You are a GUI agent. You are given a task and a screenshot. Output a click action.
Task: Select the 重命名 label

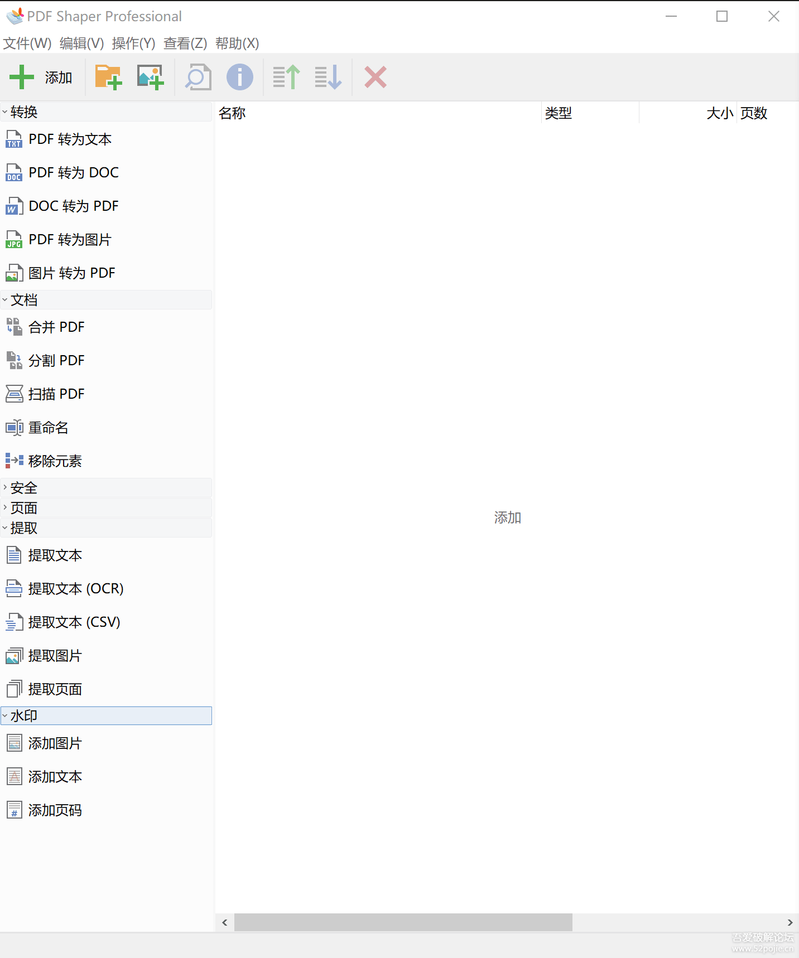[49, 428]
